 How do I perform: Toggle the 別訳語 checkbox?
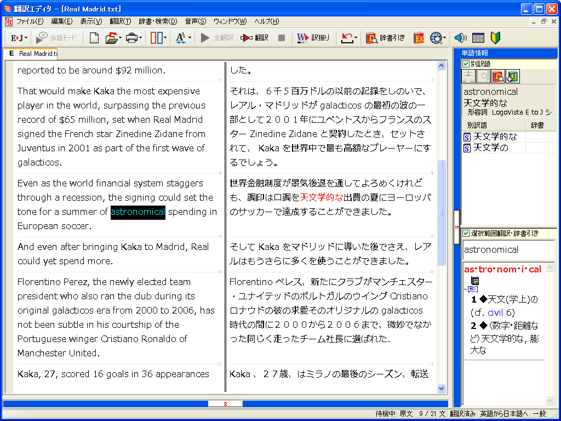click(466, 64)
